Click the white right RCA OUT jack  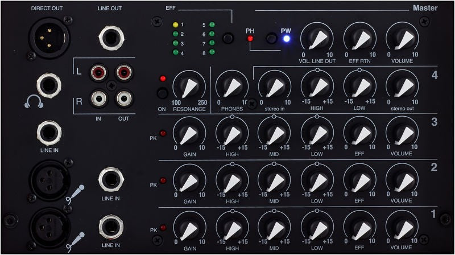(124, 98)
